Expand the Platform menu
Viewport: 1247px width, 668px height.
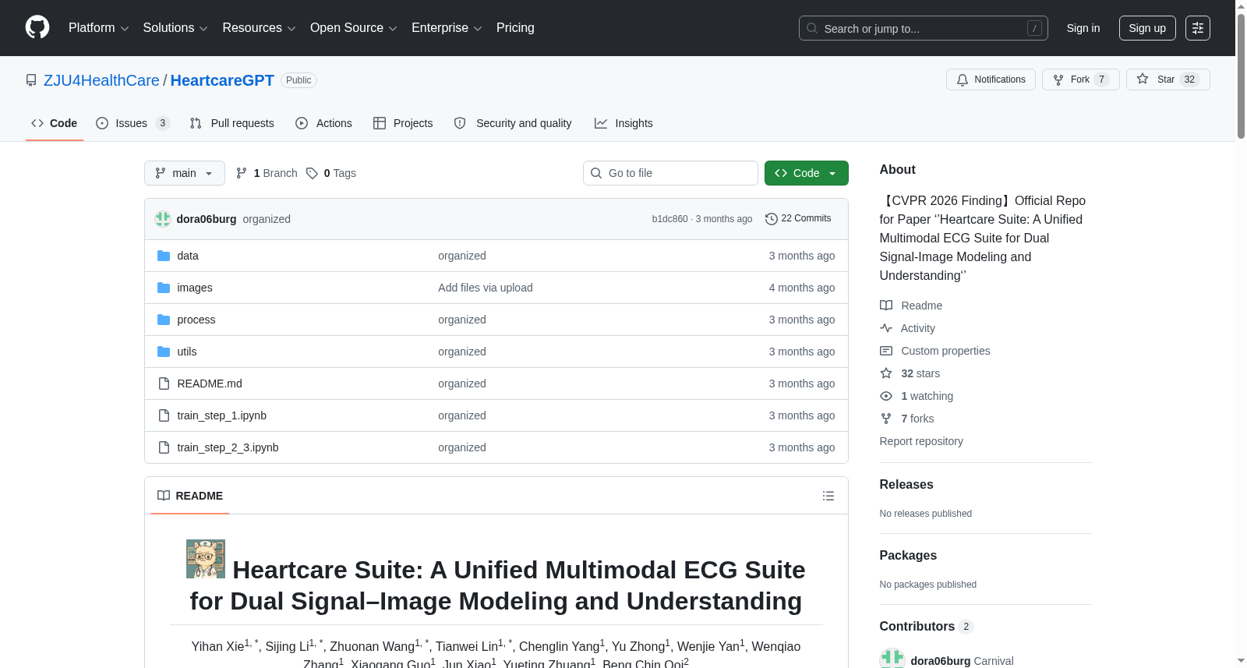click(x=99, y=28)
